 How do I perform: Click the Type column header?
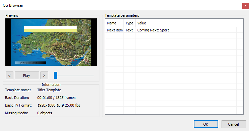pyautogui.click(x=130, y=23)
